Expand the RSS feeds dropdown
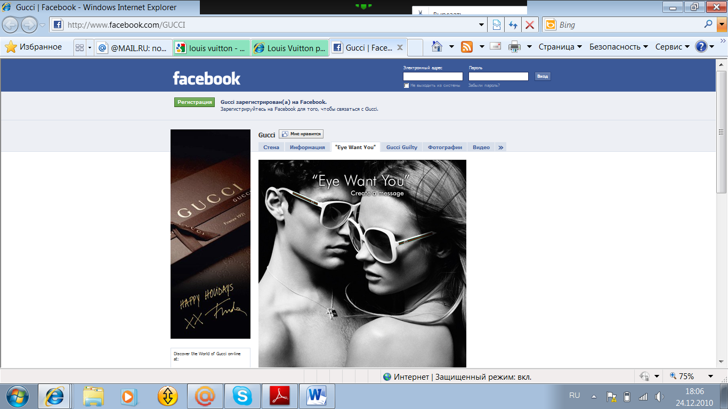Viewport: 728px width, 409px height. pyautogui.click(x=482, y=47)
